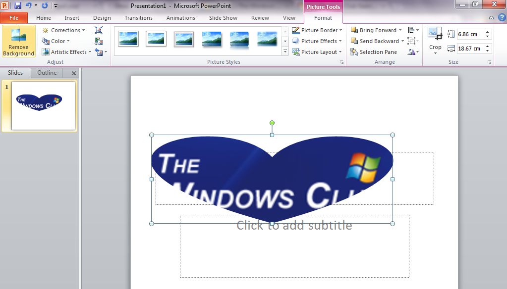Open the File tab

click(x=14, y=18)
